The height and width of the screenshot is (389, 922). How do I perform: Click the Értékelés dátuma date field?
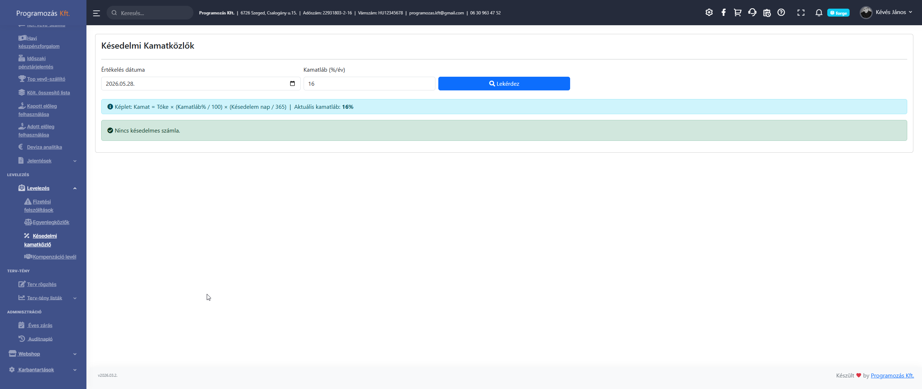[201, 84]
